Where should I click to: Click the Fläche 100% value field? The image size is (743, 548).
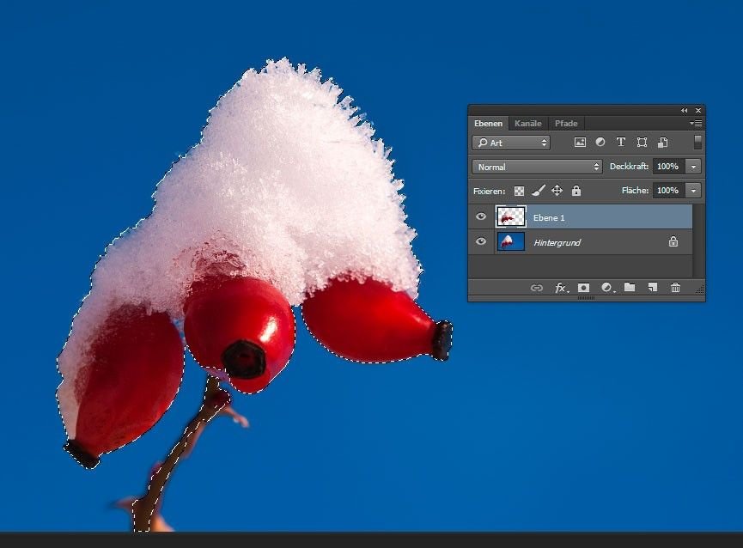tap(668, 191)
